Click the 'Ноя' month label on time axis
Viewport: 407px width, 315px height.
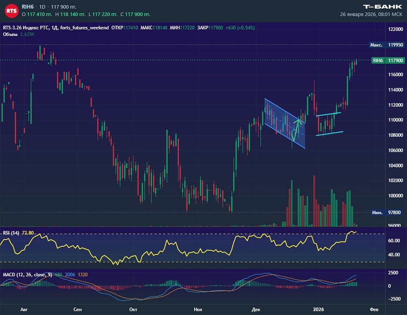198,309
